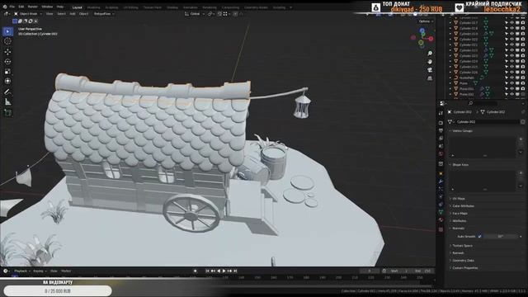Open the Render menu
This screenshot has width=528, height=297.
point(33,7)
